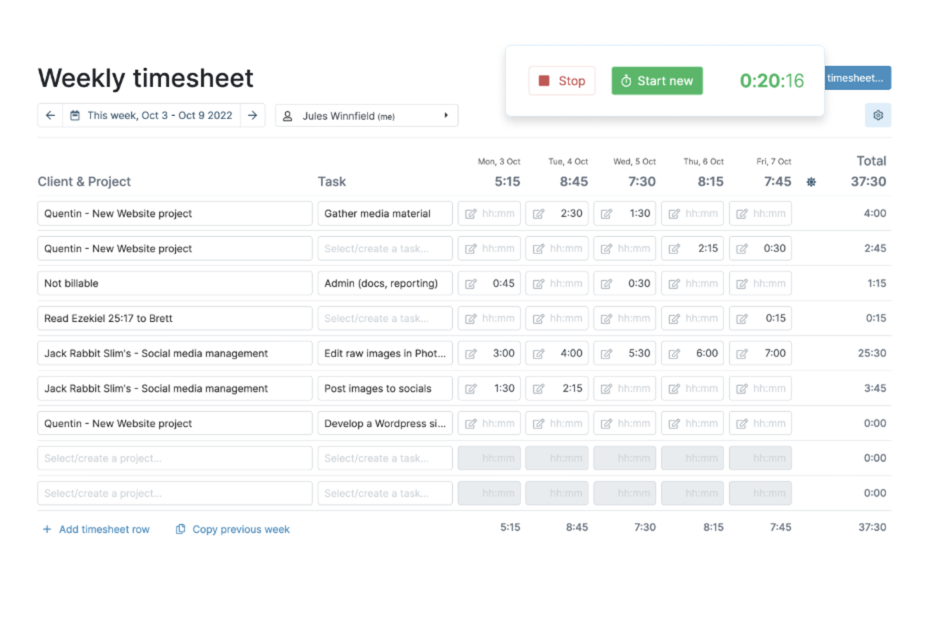
Task: Click Copy previous week link text
Action: 241,529
